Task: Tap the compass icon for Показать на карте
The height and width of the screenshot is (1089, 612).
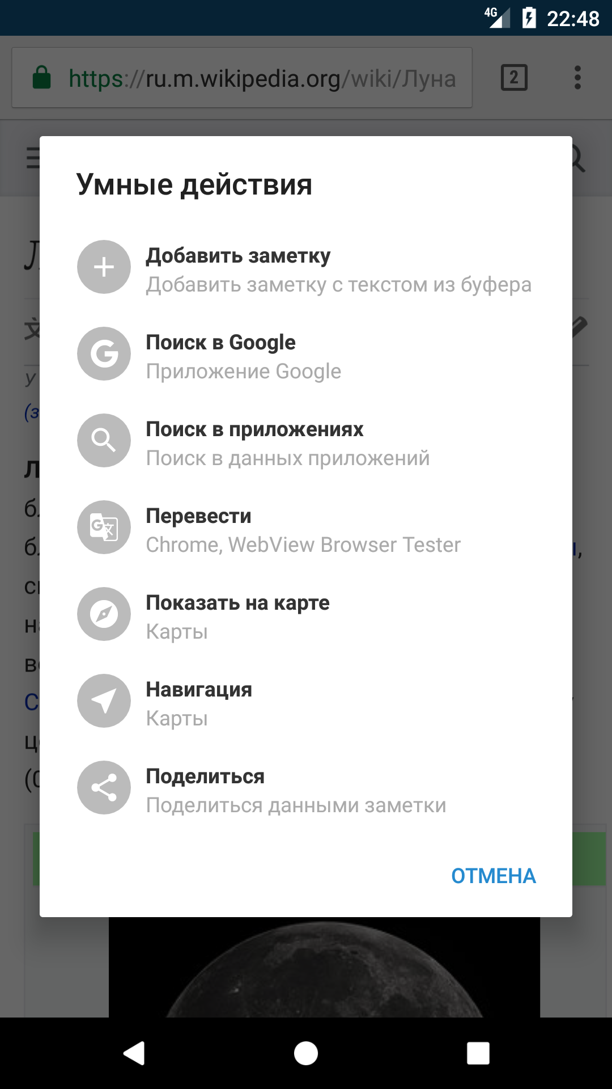Action: pos(104,614)
